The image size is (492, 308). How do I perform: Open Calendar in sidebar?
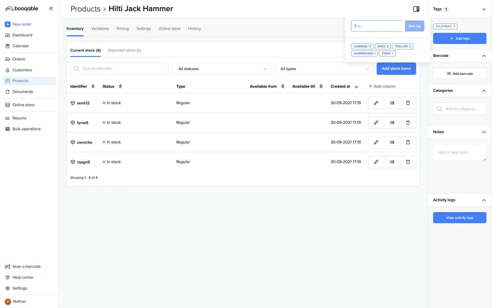click(20, 46)
